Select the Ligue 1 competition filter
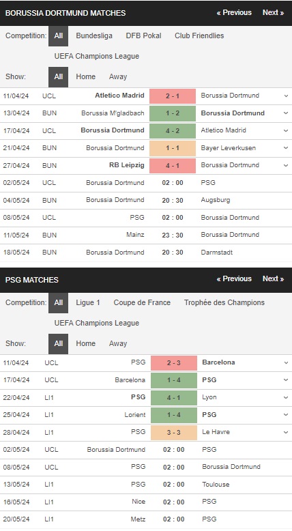The height and width of the screenshot is (531, 292). (x=88, y=302)
